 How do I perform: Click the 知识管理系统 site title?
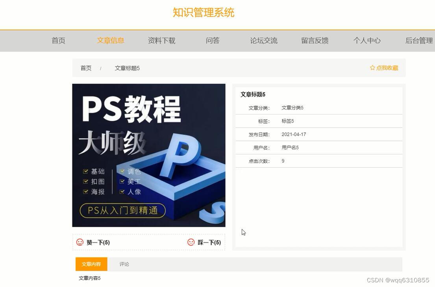pyautogui.click(x=204, y=13)
